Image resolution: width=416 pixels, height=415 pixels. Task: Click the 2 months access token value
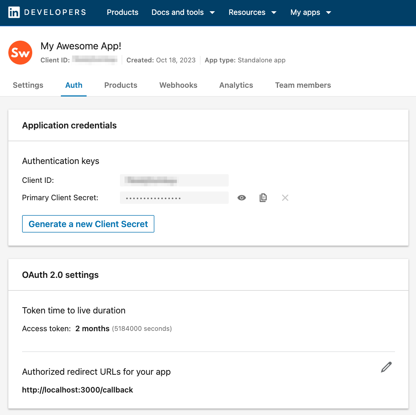(92, 328)
